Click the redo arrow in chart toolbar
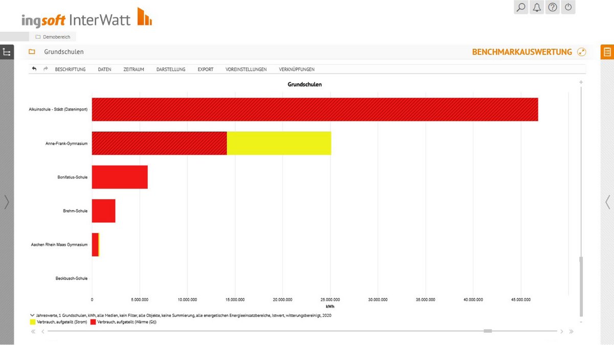 point(46,69)
